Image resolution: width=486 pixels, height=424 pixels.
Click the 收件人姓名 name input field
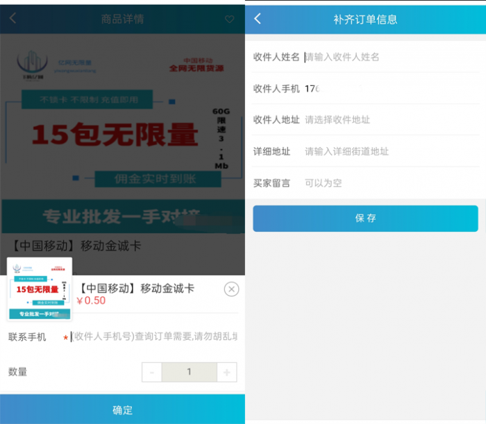[x=390, y=57]
